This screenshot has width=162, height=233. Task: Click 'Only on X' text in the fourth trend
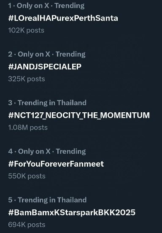[x=34, y=152]
